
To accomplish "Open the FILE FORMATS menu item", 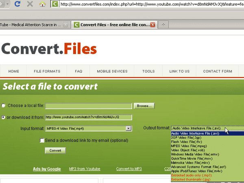I will pos(47,71).
